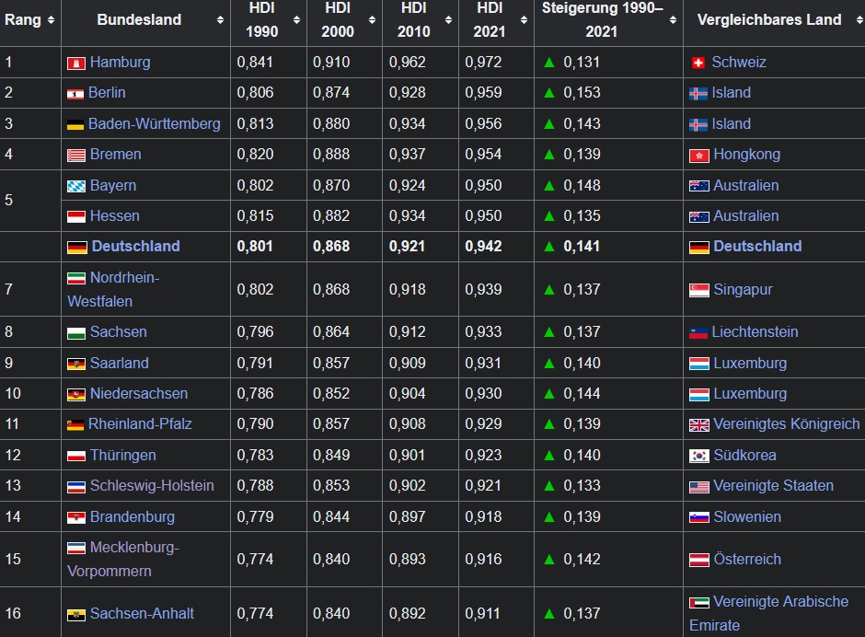Screen dimensions: 865x637
Task: Open the Singapur country link
Action: (743, 290)
